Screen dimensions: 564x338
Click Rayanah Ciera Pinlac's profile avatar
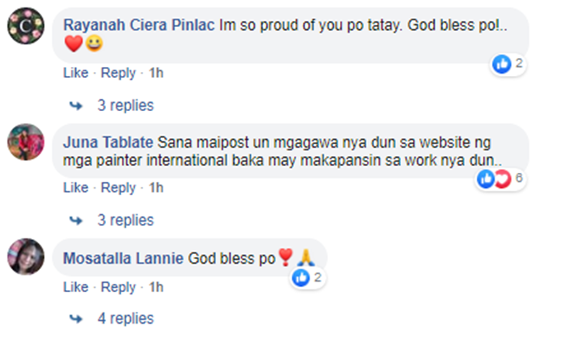[26, 29]
